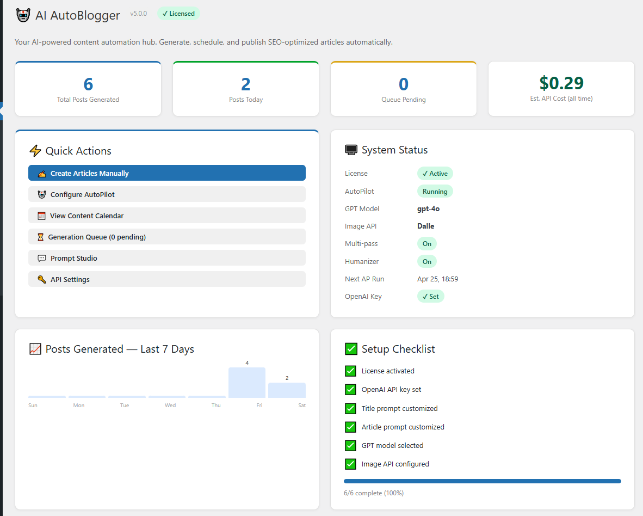The image size is (643, 516).
Task: Click the Tue label on the chart
Action: [125, 406]
